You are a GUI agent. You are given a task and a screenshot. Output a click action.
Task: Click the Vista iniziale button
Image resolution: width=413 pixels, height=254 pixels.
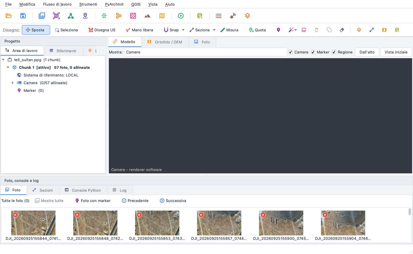tap(396, 52)
